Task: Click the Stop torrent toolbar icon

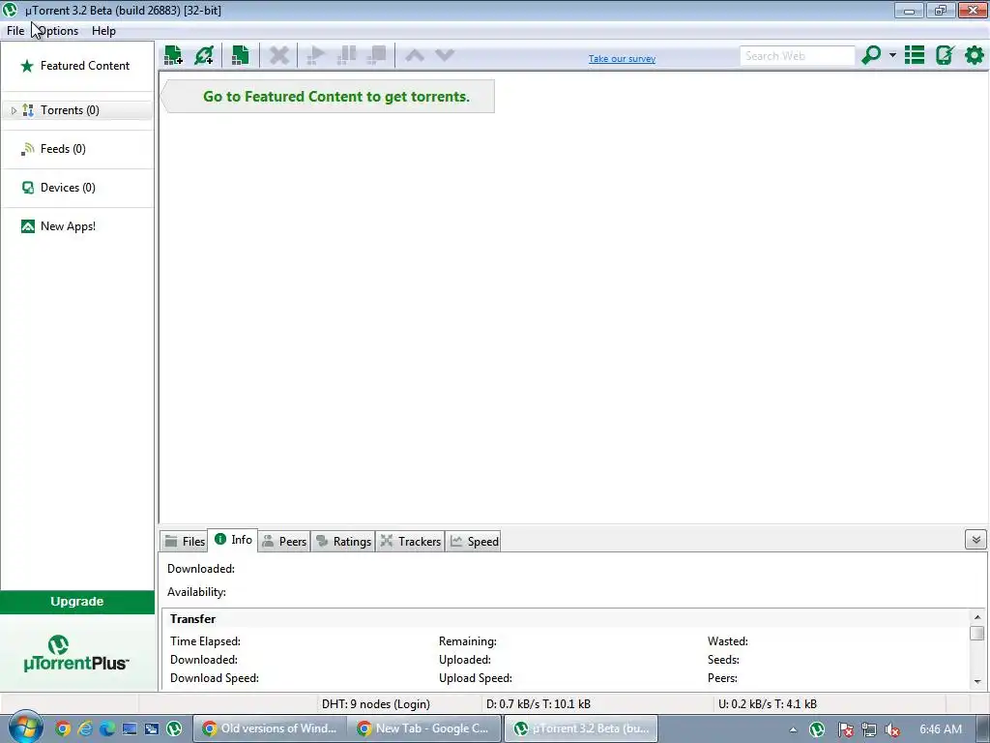Action: (377, 55)
